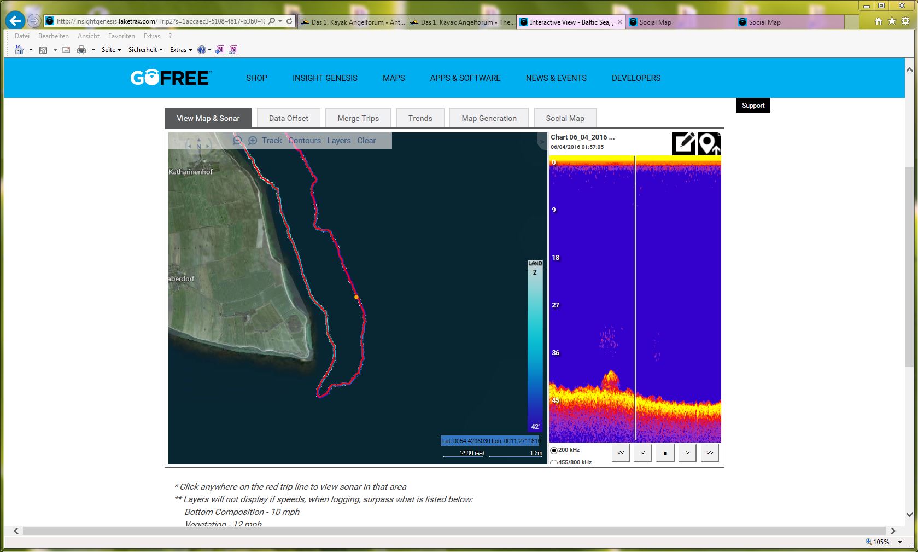The width and height of the screenshot is (918, 552).
Task: Zoom in the map with plus magnifier
Action: coord(253,141)
